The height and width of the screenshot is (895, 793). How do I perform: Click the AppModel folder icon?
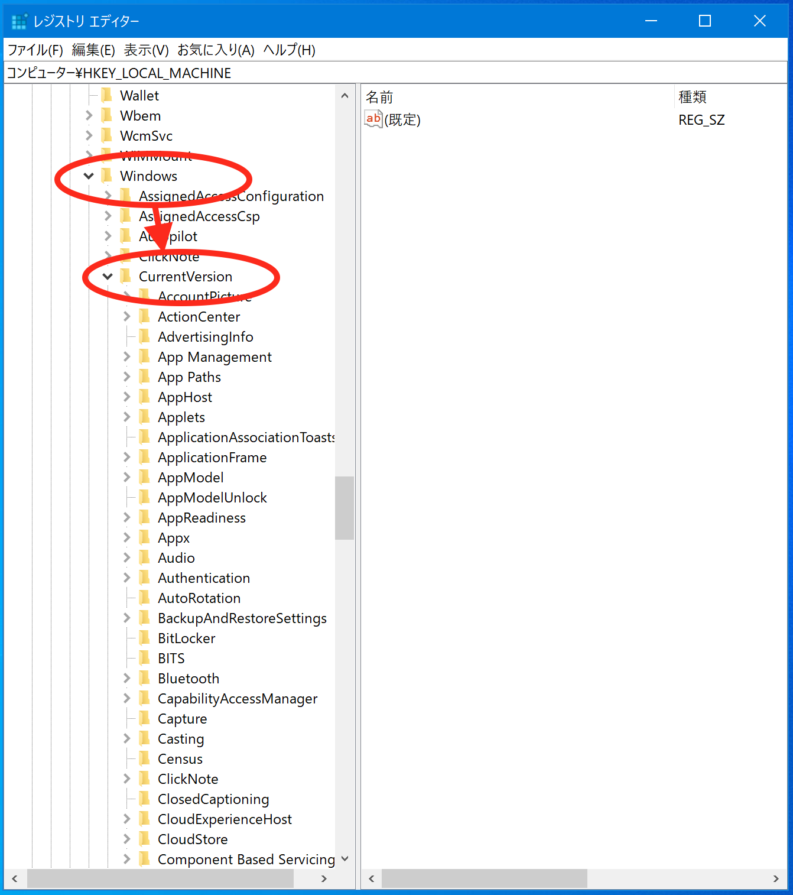coord(145,477)
